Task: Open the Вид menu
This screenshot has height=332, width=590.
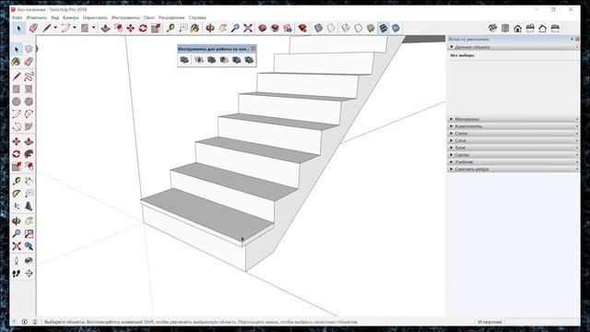Action: click(55, 18)
